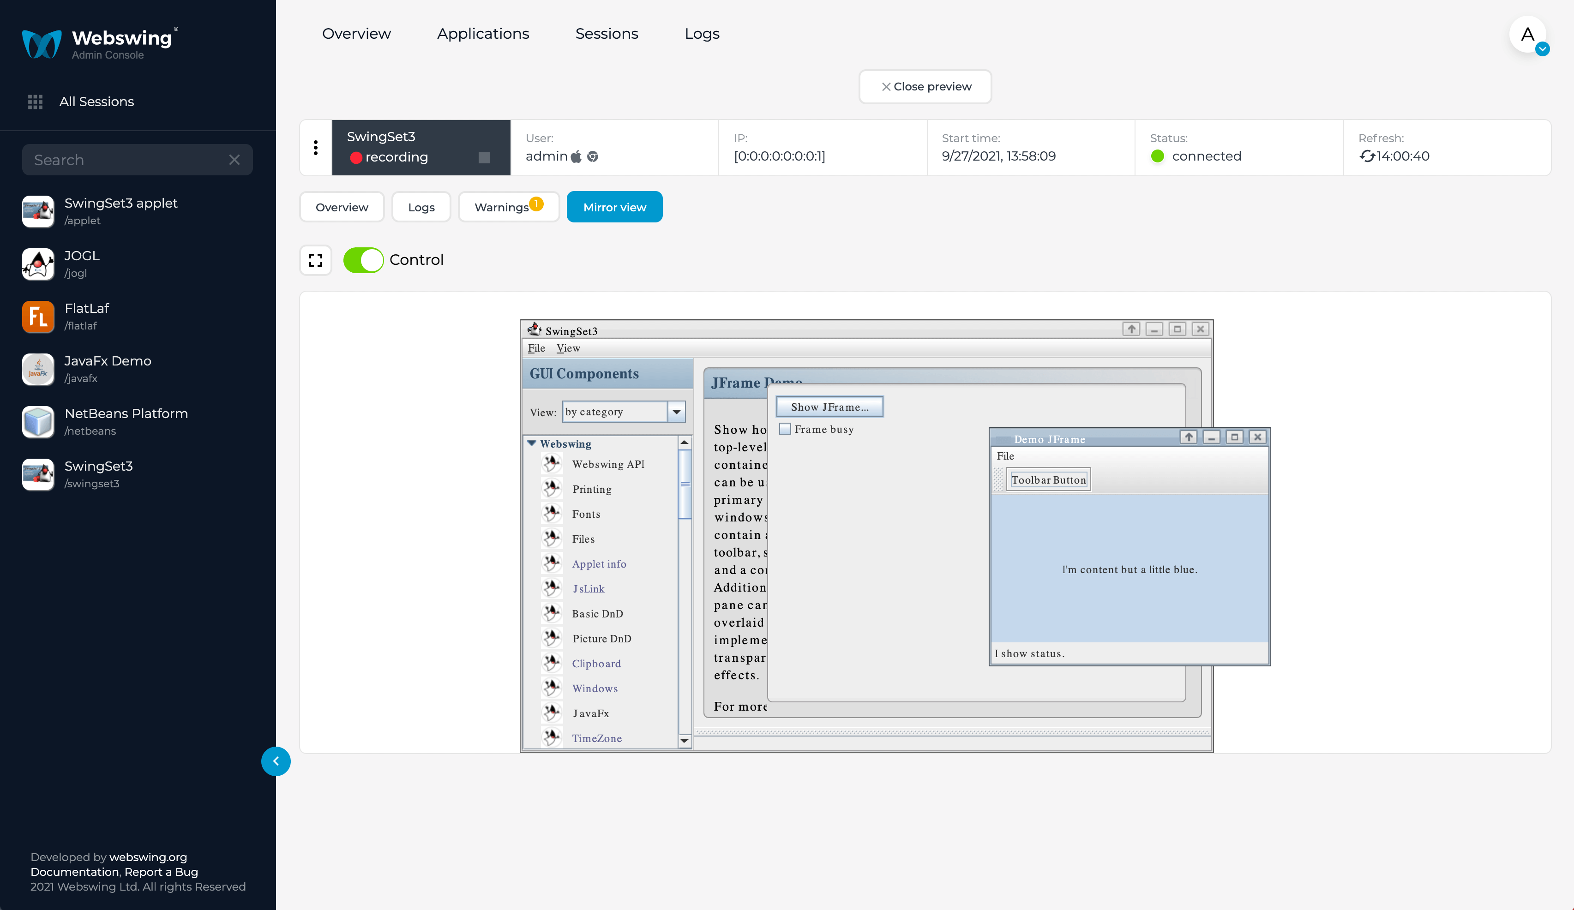Open All Sessions grid icon
The height and width of the screenshot is (910, 1574).
35,102
